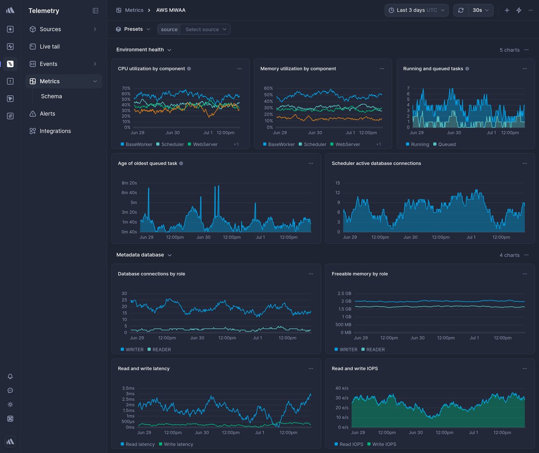Open the exclamation-mark icon in the left rail
This screenshot has width=539, height=453.
(10, 81)
